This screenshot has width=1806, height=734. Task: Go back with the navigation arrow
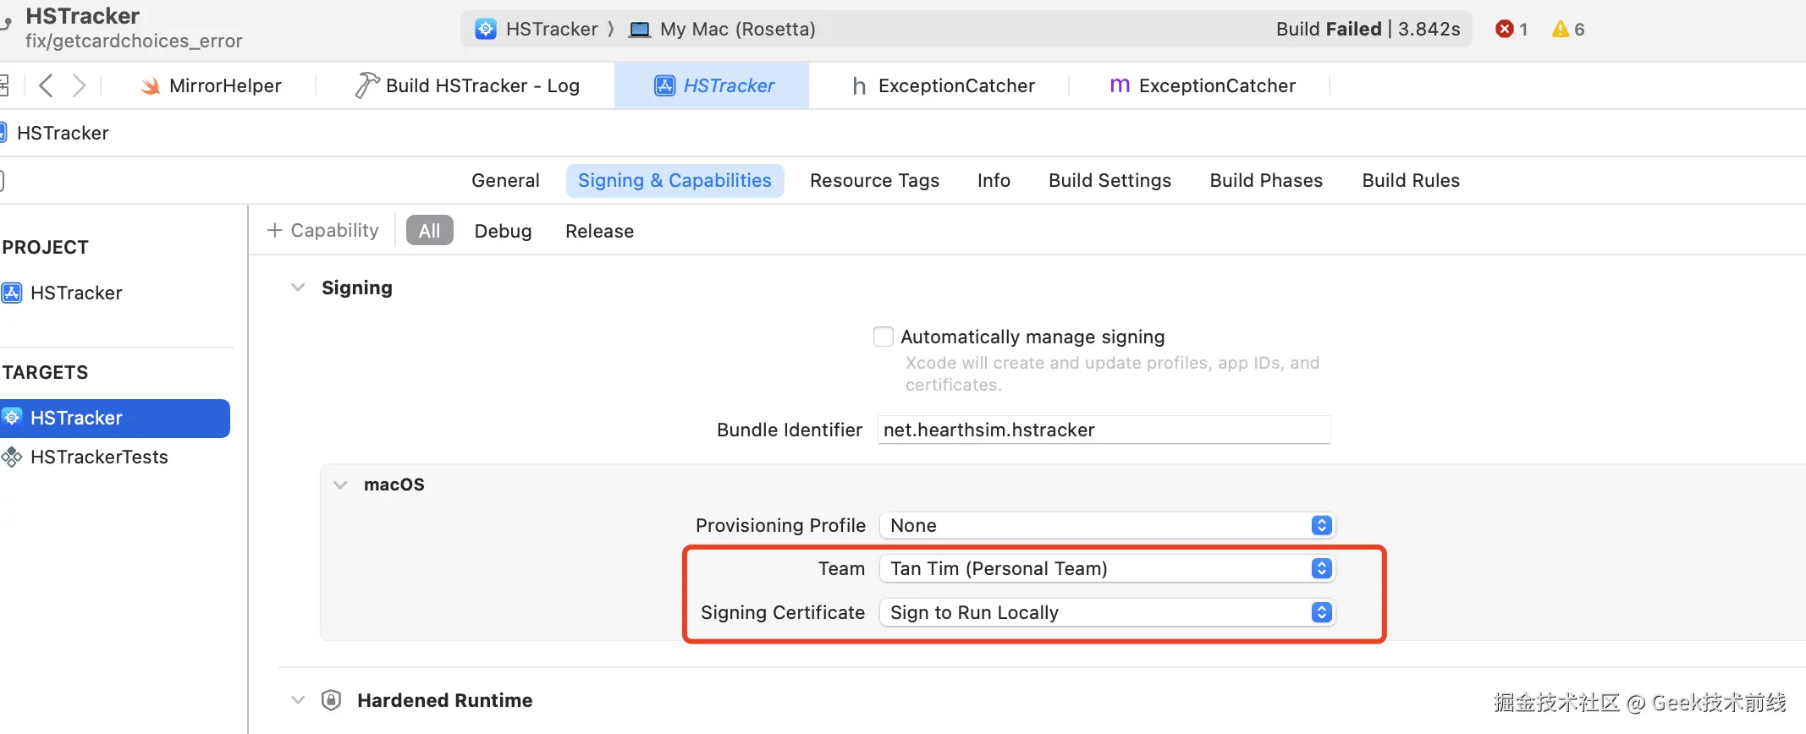tap(47, 85)
